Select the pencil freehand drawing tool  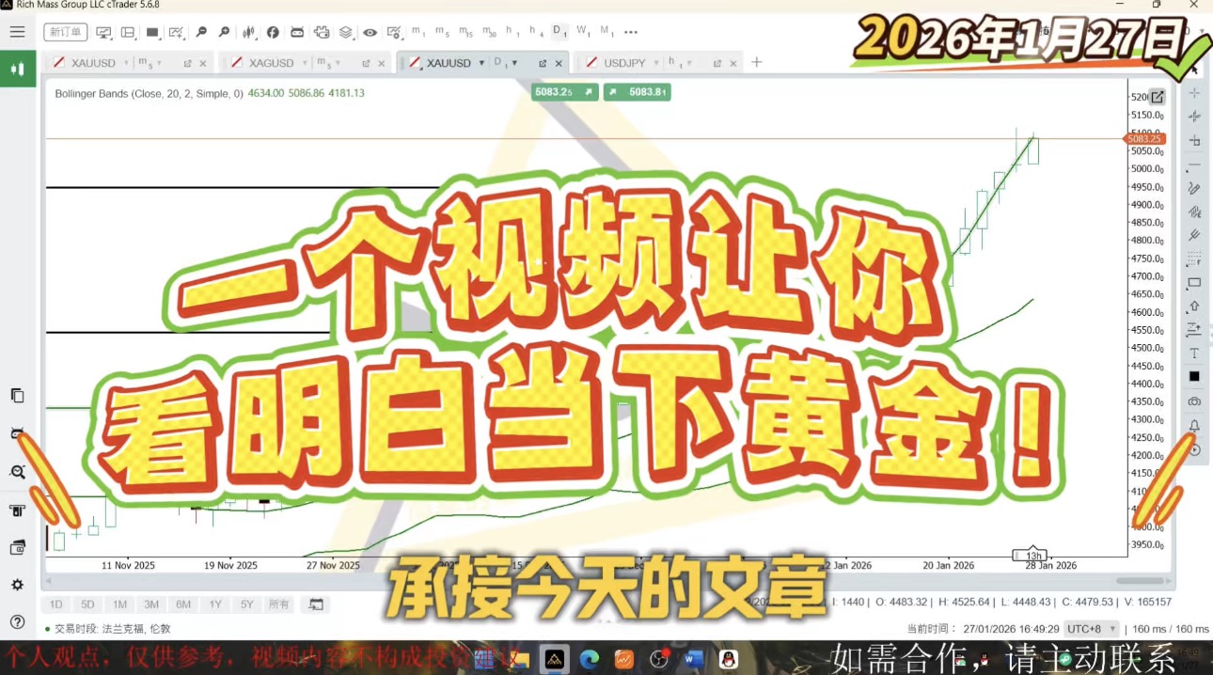coord(1194,188)
